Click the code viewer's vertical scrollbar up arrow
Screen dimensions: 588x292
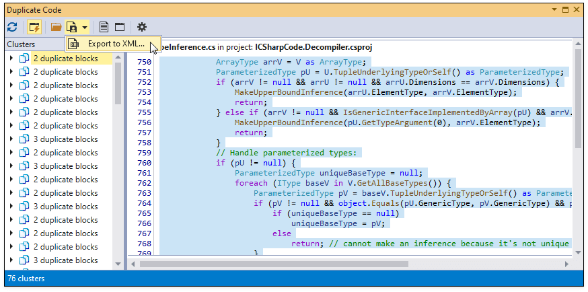(x=578, y=44)
